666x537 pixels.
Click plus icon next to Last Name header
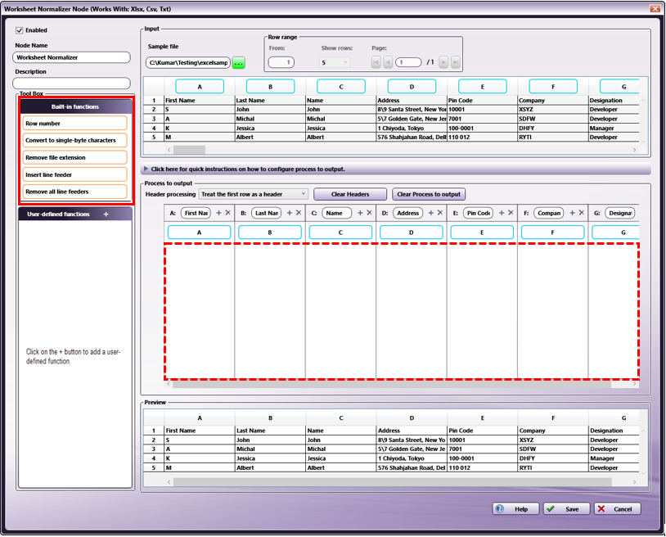(290, 213)
